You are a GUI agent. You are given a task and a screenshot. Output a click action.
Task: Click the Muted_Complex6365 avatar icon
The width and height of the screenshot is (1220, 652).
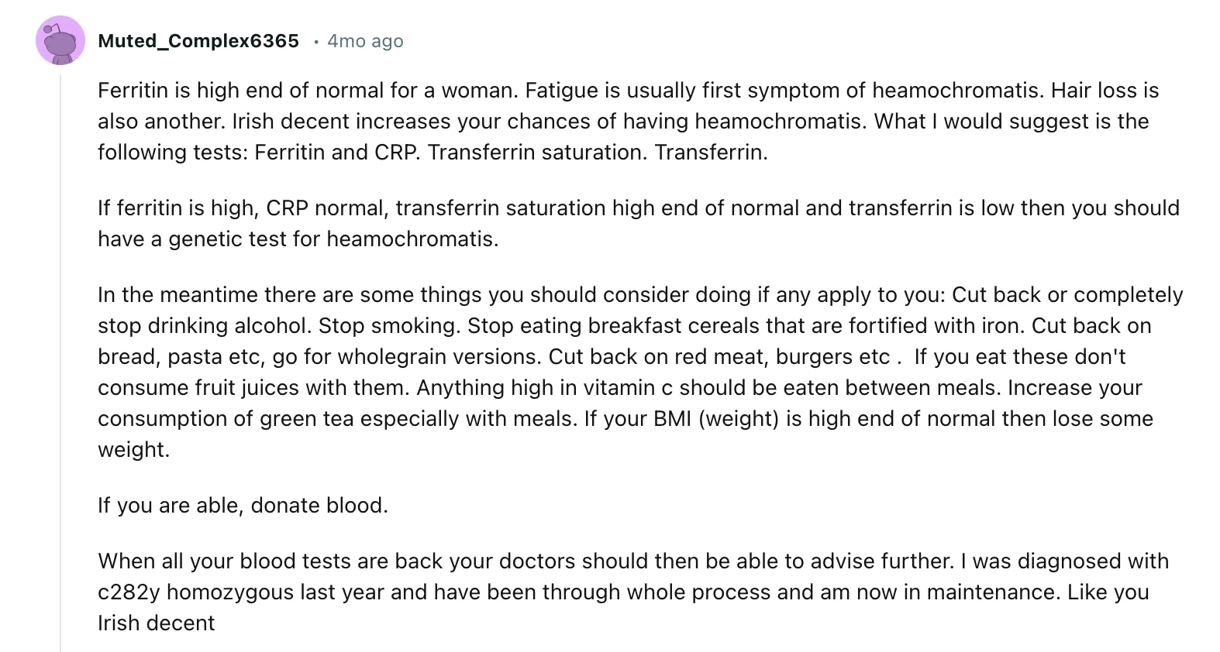(60, 40)
